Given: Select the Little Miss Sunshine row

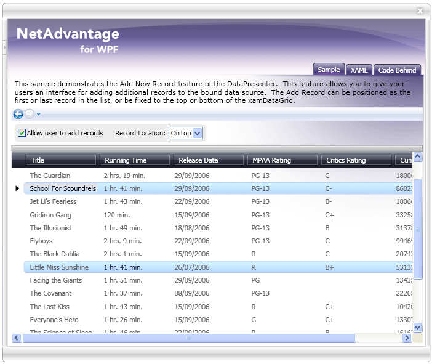Looking at the screenshot, I should 59,267.
